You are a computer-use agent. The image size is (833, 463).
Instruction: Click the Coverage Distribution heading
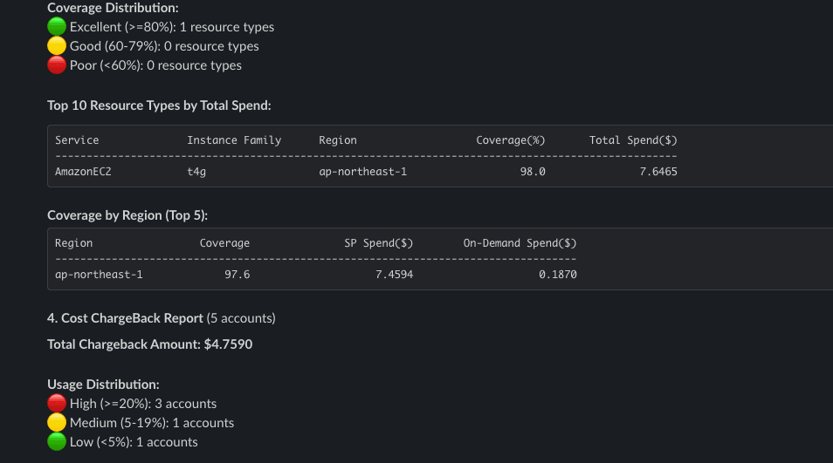click(x=113, y=8)
